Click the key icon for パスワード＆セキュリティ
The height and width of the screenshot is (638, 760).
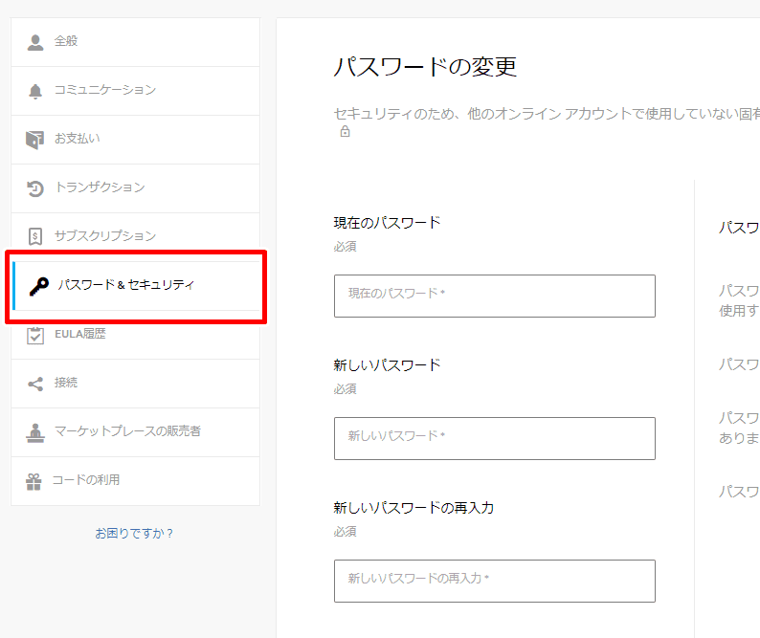[x=39, y=286]
